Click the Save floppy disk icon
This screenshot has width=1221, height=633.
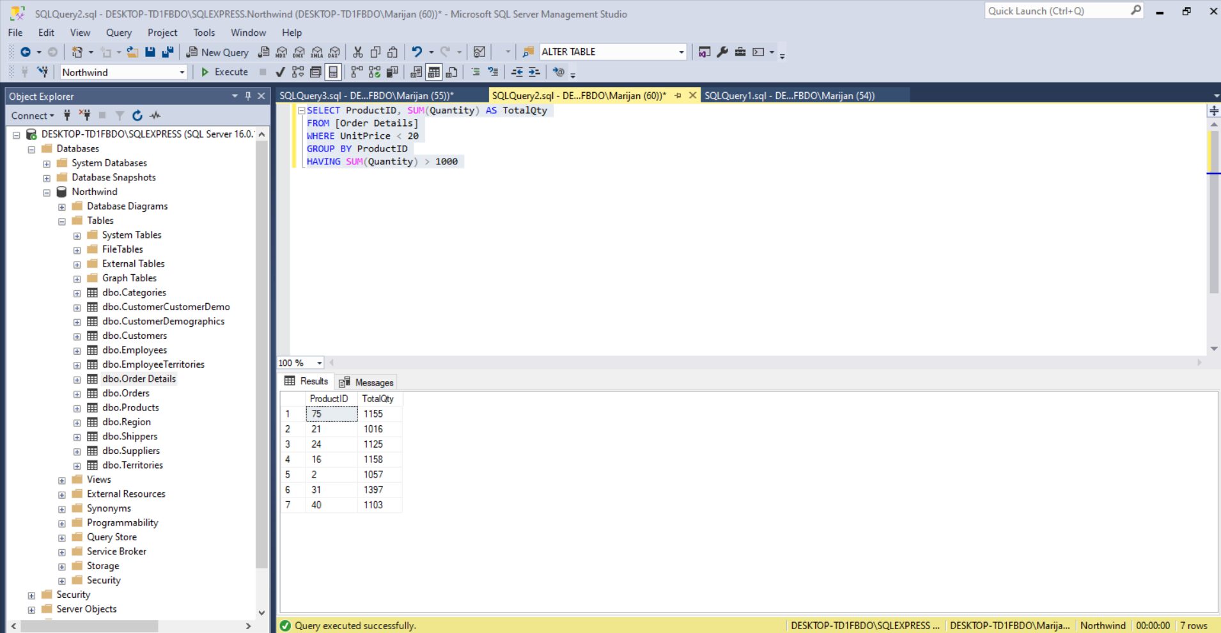[150, 52]
